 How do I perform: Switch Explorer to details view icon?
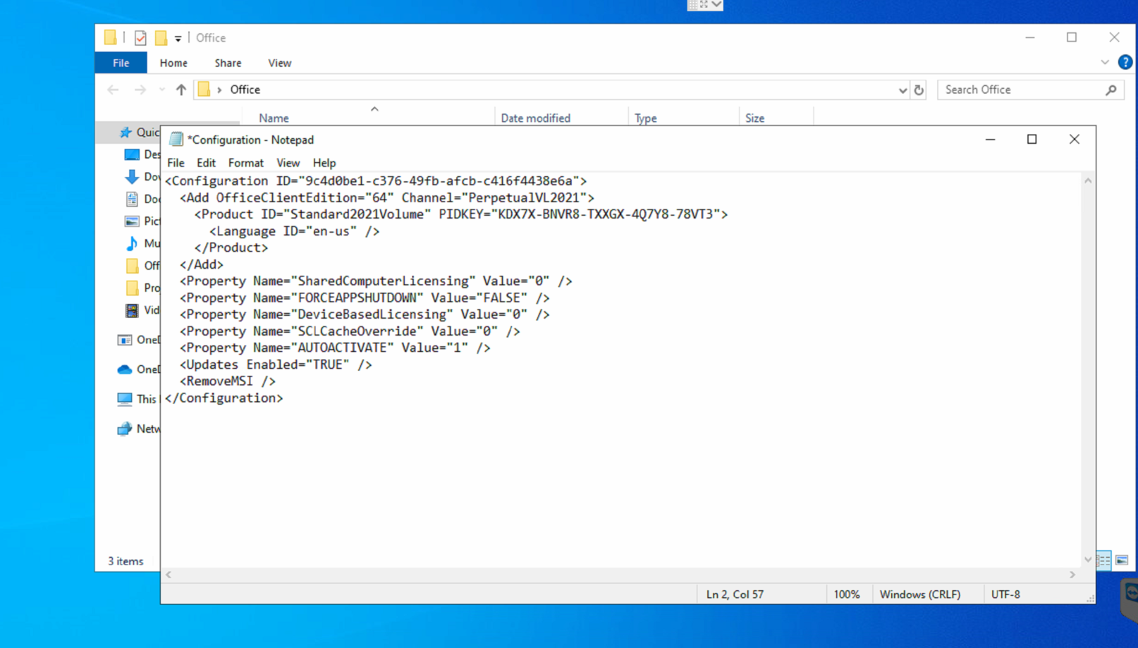point(1104,561)
